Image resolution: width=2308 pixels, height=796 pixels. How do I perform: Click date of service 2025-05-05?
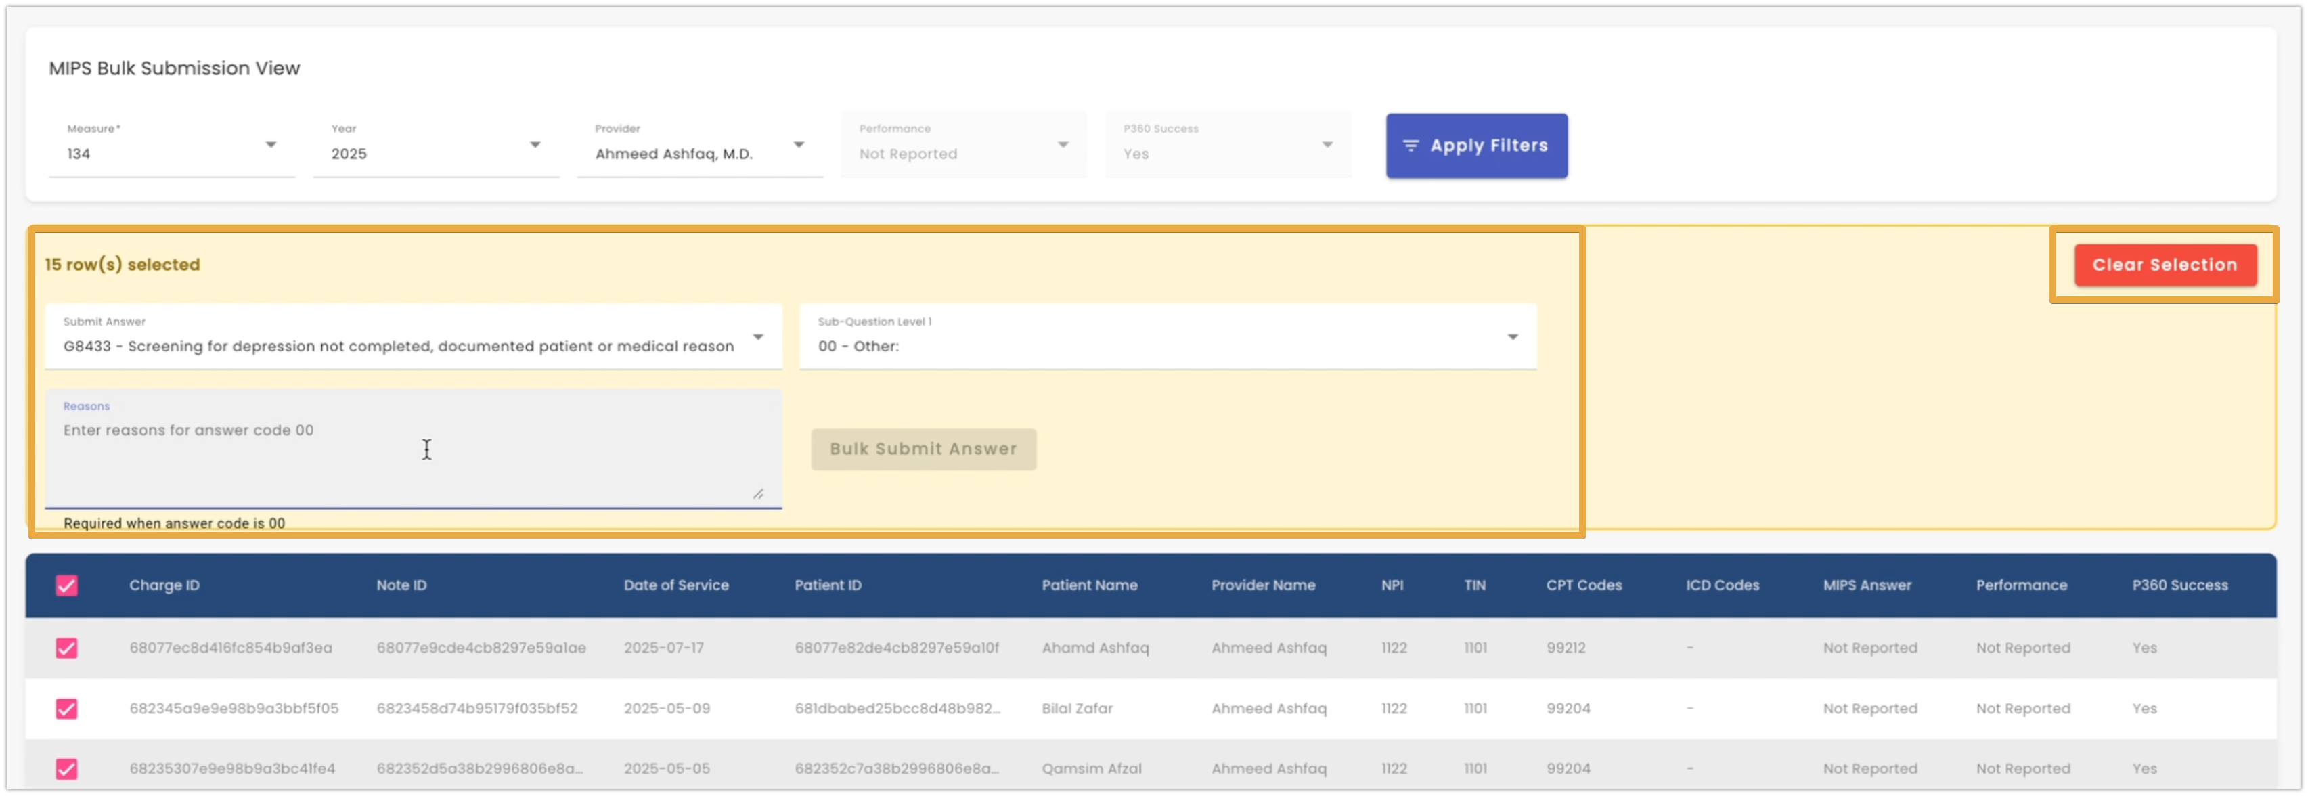tap(667, 769)
